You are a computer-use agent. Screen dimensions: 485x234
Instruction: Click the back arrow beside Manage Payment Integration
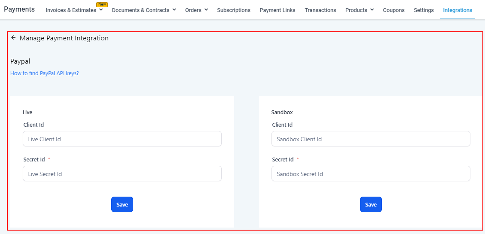(x=13, y=38)
